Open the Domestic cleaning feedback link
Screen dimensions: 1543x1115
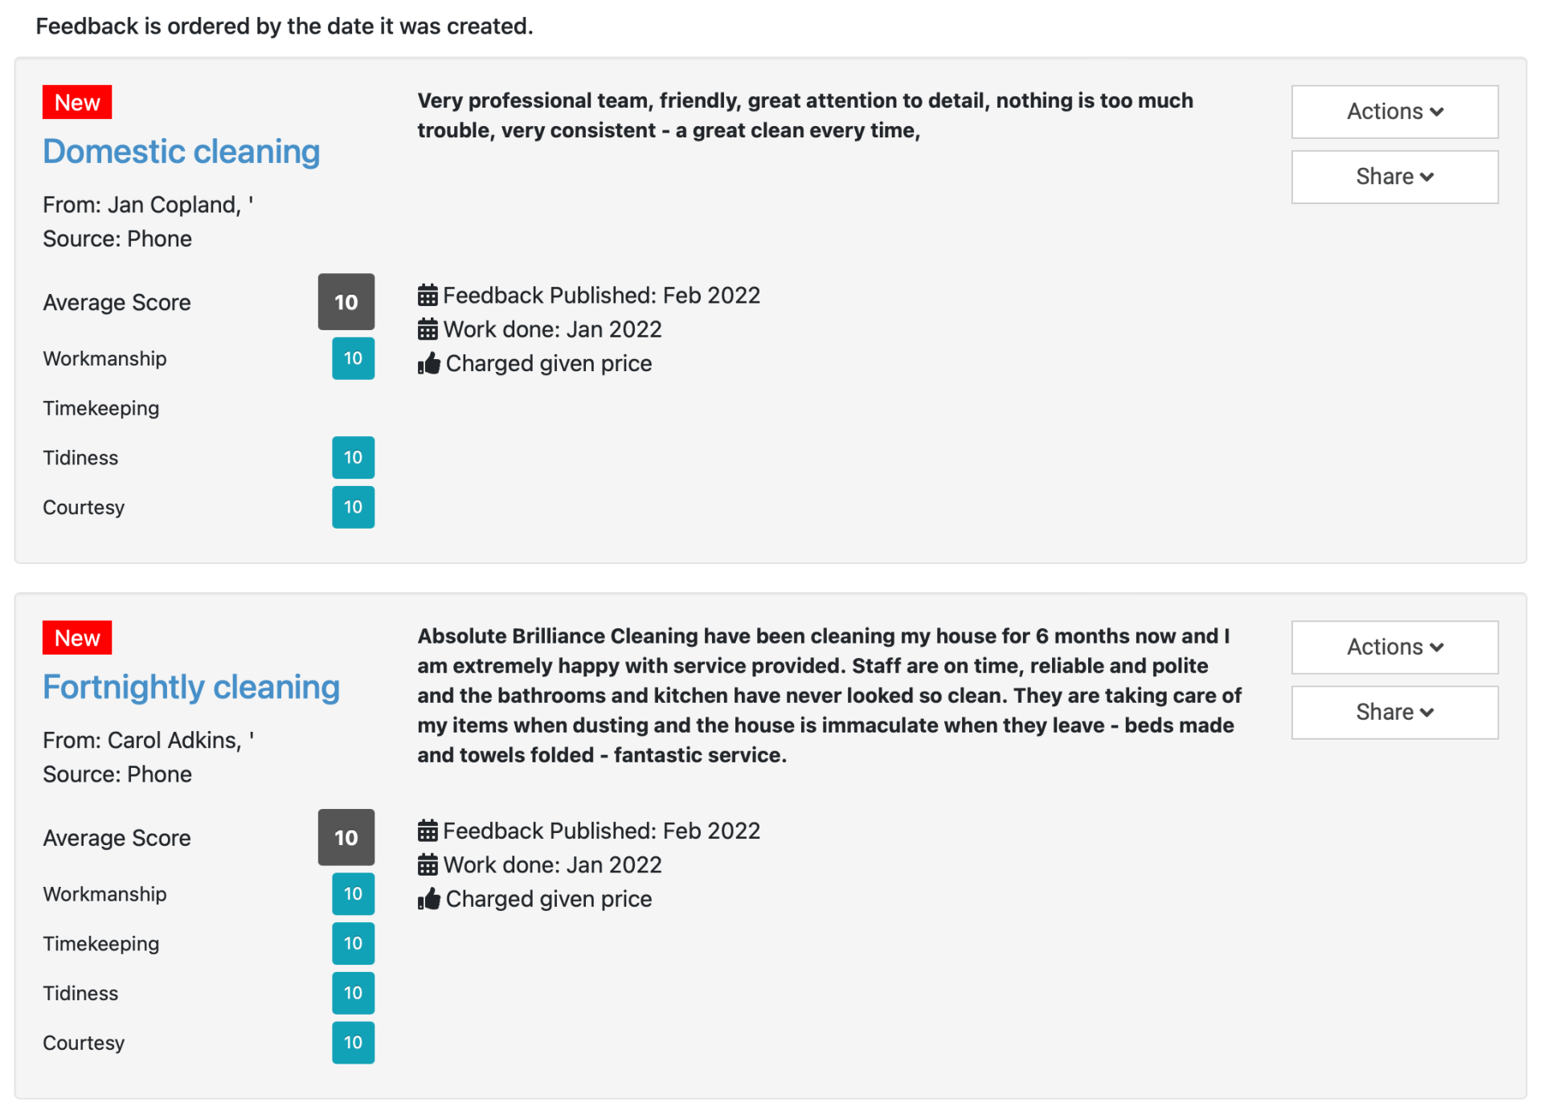click(182, 152)
